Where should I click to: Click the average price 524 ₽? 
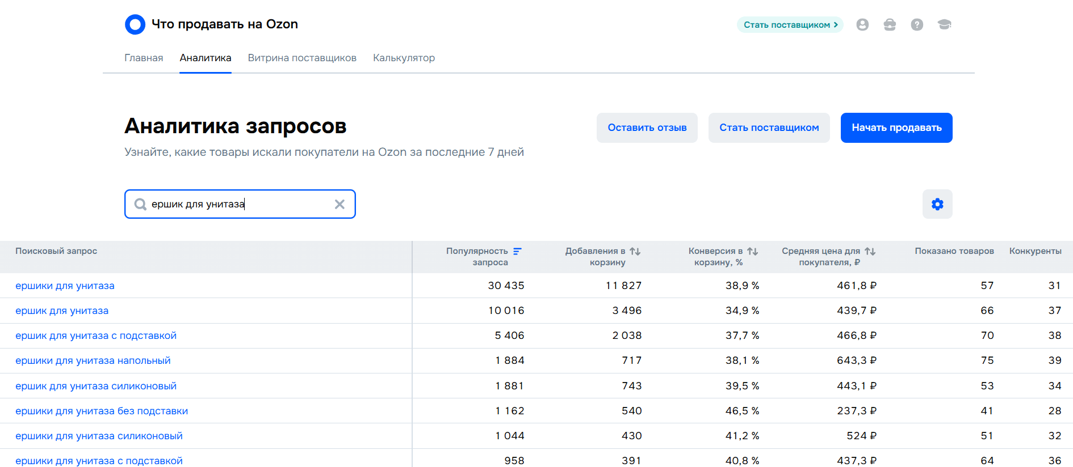862,436
